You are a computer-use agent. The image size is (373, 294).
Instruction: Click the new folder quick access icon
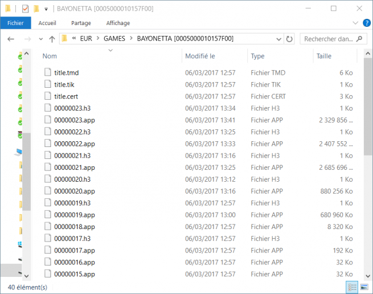[x=36, y=9]
